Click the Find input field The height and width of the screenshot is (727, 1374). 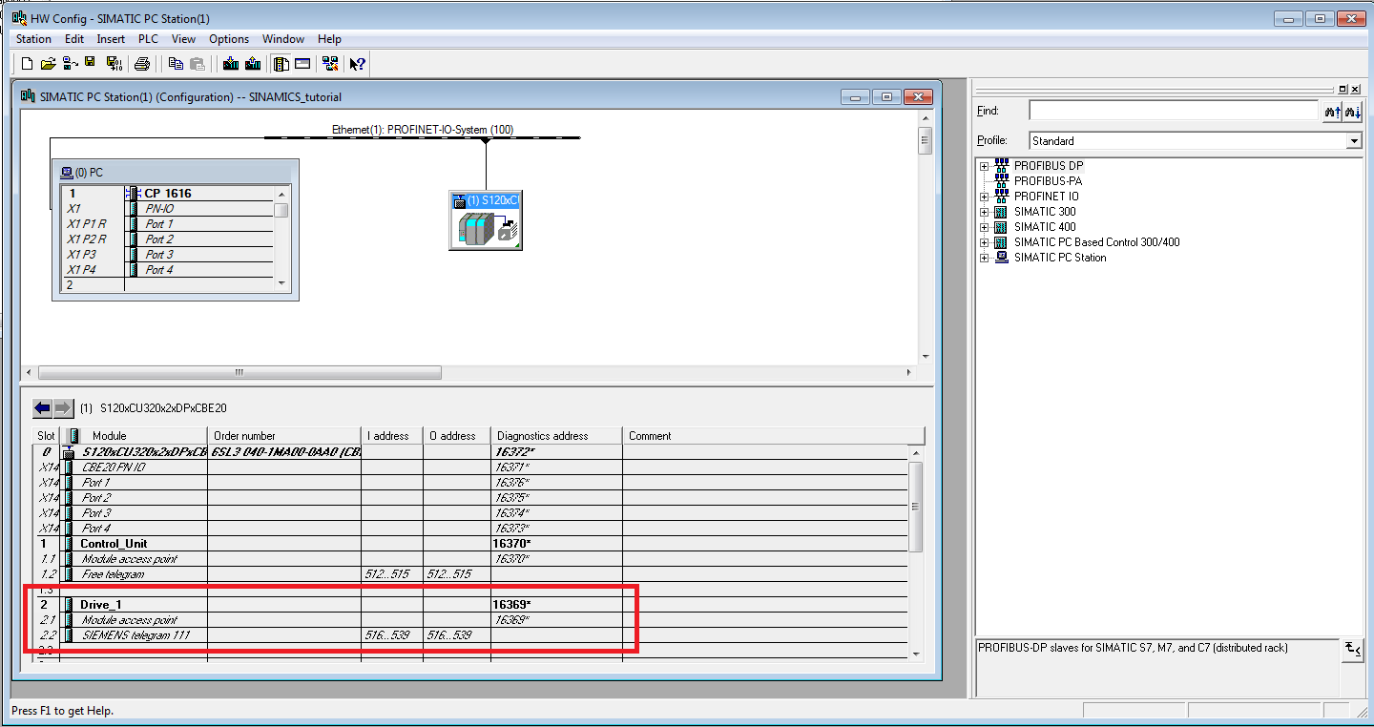coord(1174,112)
